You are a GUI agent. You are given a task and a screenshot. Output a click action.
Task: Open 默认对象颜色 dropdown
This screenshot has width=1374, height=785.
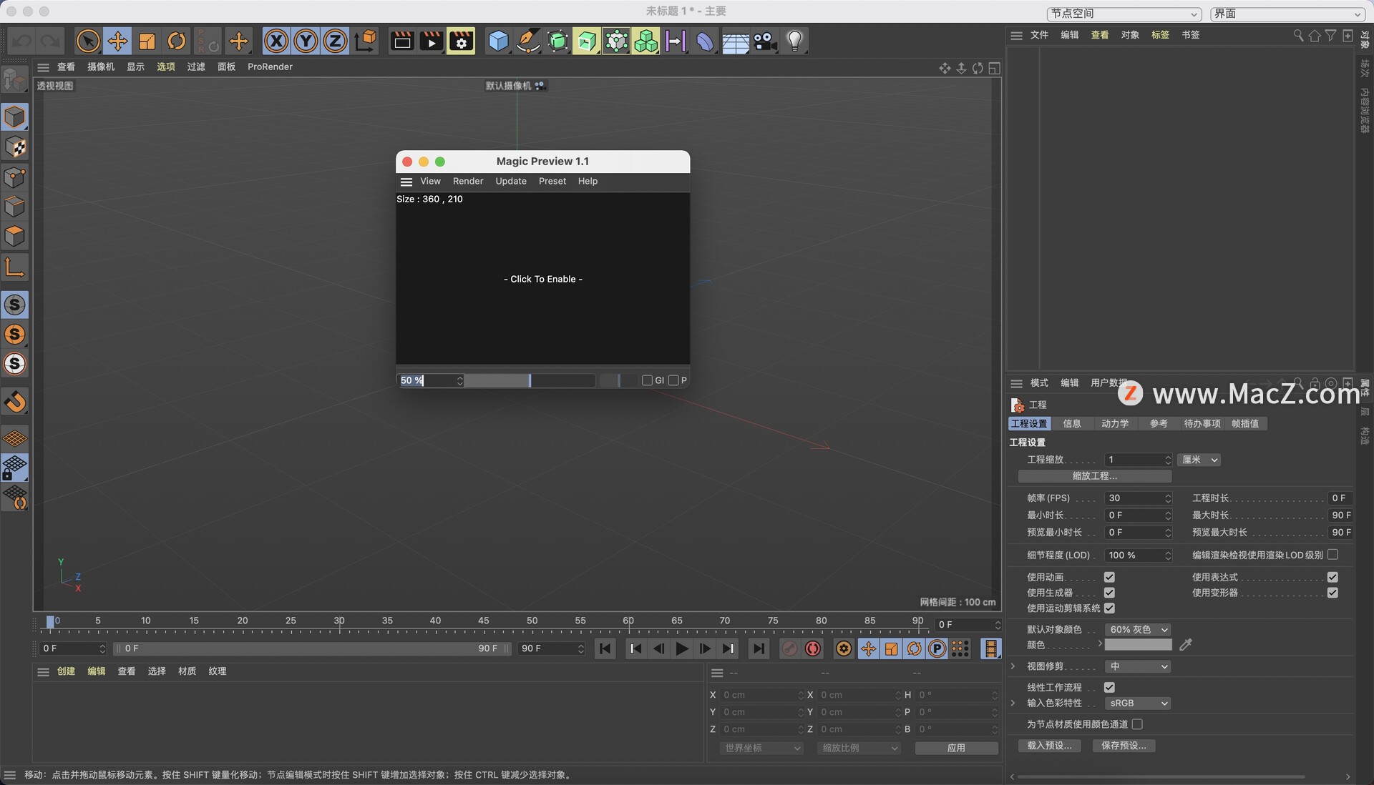[1138, 630]
